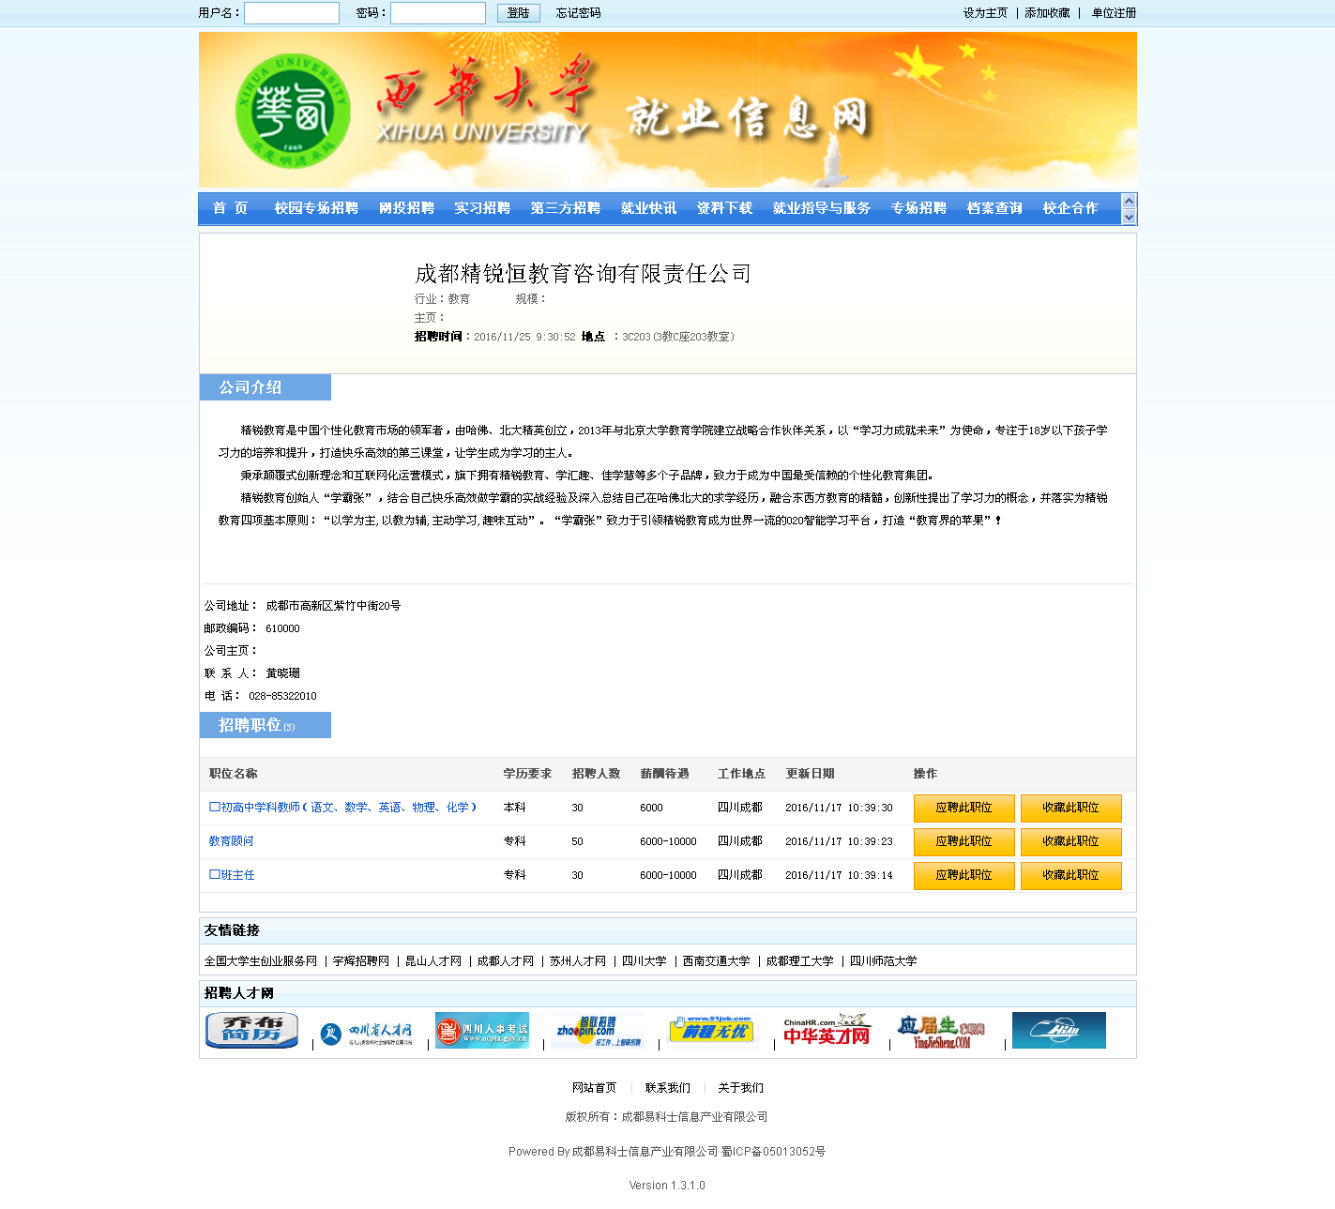
Task: Open the 中华英才网 ChinaHR logo
Action: (x=827, y=1031)
